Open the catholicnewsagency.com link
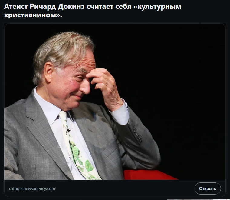Image resolution: width=230 pixels, height=200 pixels. [32, 189]
